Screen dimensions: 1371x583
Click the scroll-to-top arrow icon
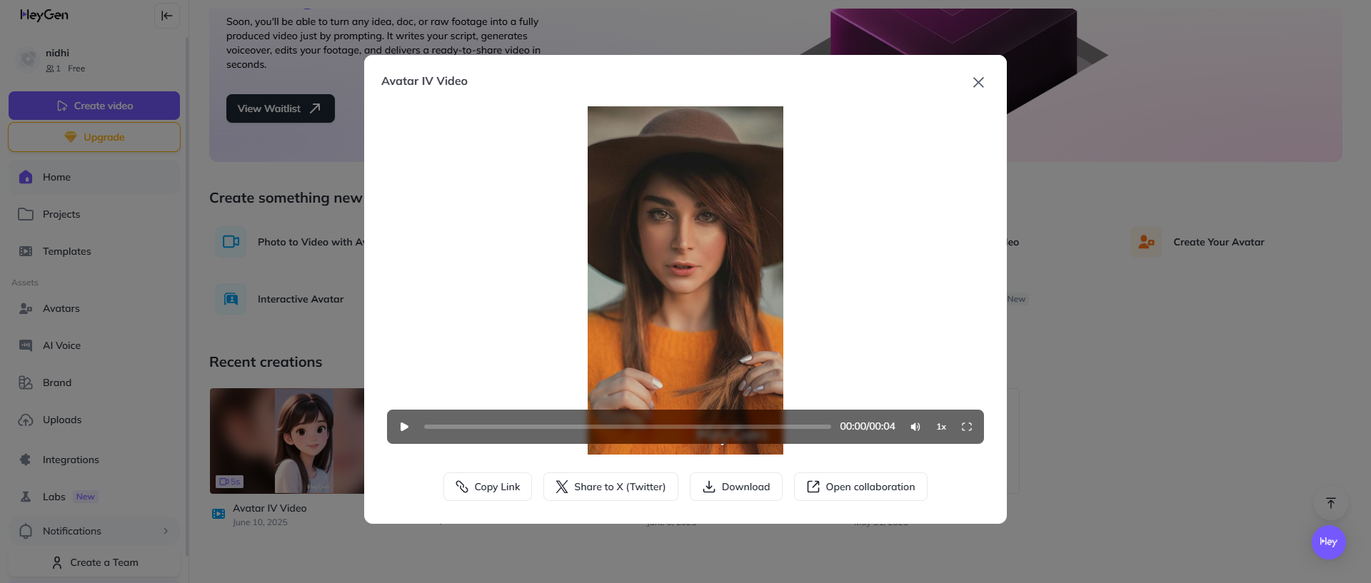pyautogui.click(x=1330, y=503)
